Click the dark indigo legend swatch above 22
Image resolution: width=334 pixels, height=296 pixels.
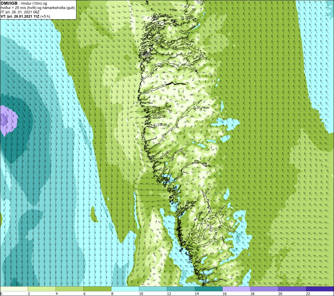[x=320, y=289]
